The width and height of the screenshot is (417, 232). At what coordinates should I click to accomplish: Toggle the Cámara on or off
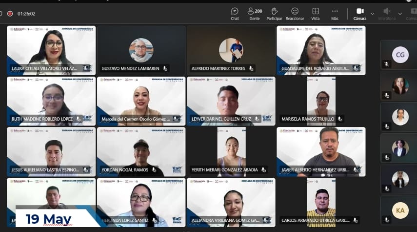point(360,14)
